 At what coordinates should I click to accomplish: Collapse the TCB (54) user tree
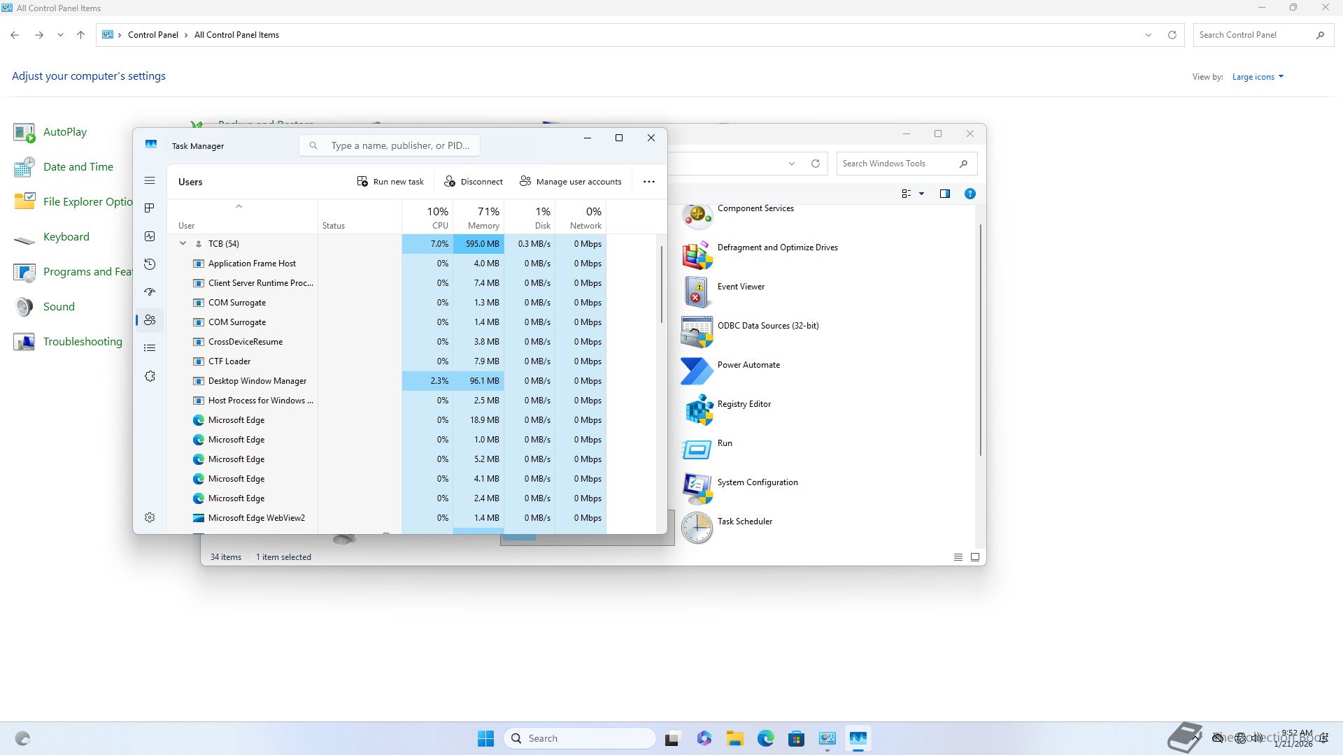point(183,244)
